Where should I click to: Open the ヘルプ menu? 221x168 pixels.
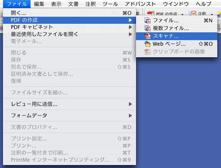tap(203, 4)
